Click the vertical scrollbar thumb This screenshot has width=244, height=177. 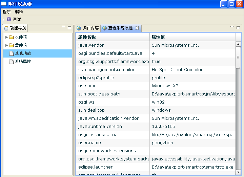238,57
